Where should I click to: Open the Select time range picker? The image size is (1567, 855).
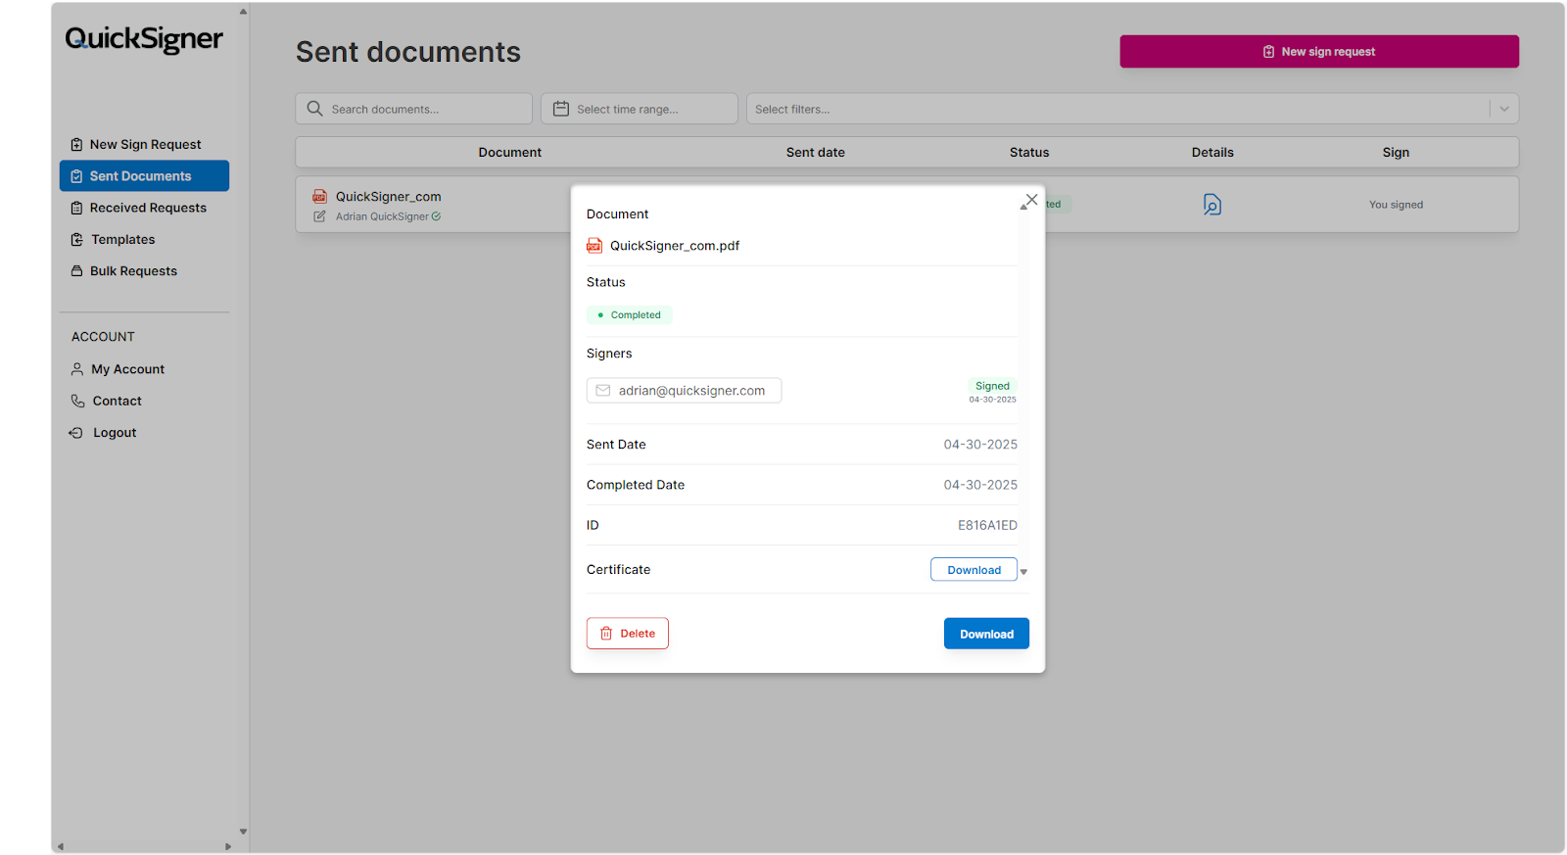click(x=639, y=109)
